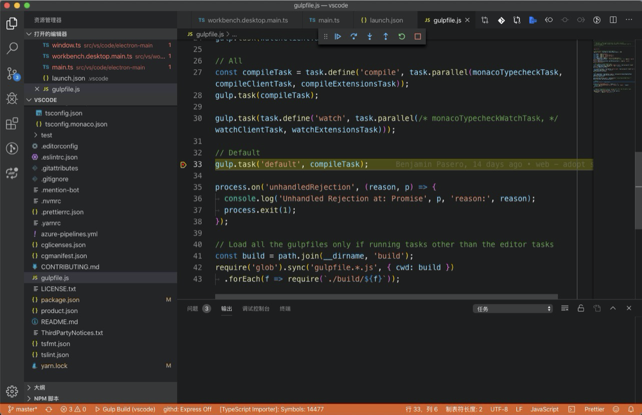This screenshot has width=642, height=415.
Task: Open Source Control panel showing 3 changes
Action: [12, 74]
